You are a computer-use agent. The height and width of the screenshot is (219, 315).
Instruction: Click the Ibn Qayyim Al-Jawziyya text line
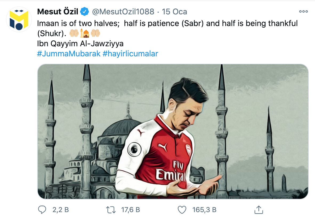[80, 44]
